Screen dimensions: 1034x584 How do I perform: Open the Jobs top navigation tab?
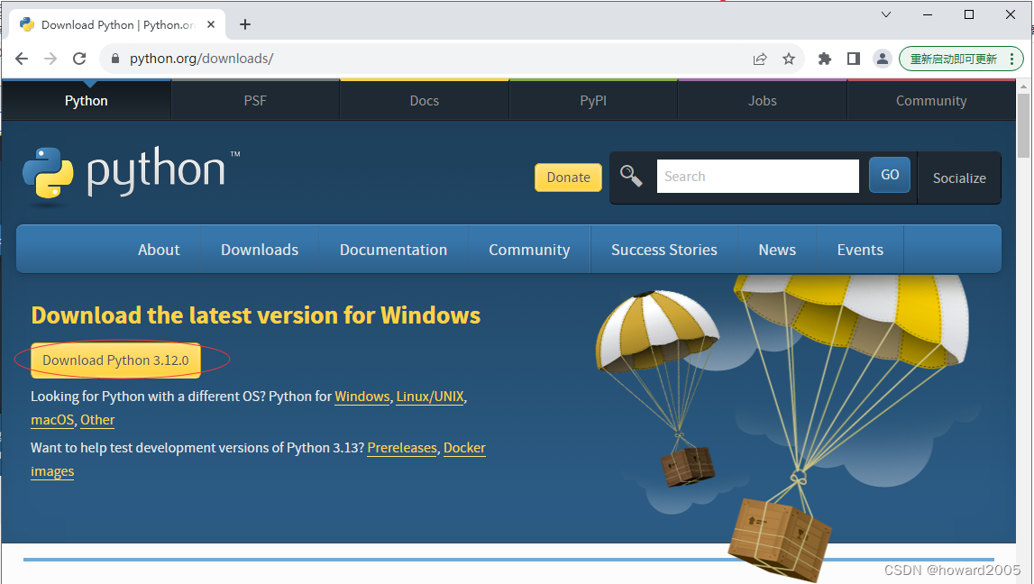763,101
